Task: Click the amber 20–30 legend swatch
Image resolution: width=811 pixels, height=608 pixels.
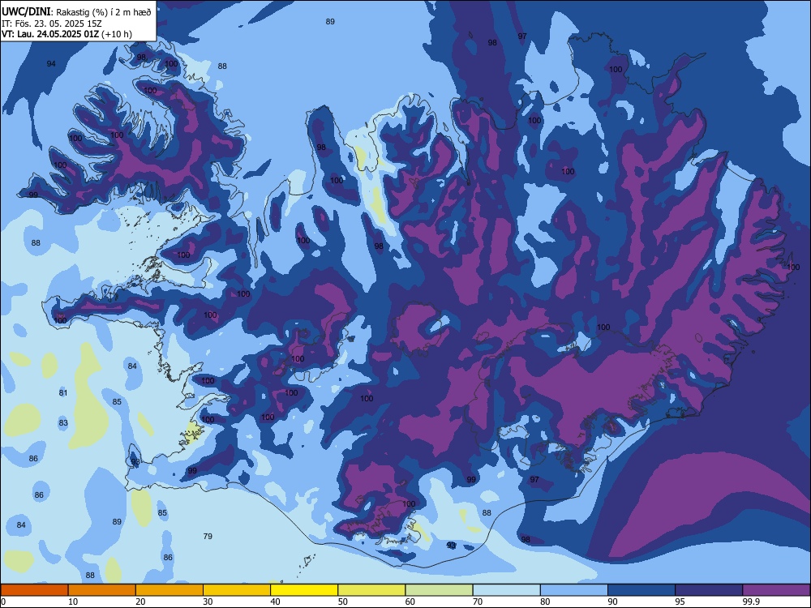Action: [x=169, y=590]
